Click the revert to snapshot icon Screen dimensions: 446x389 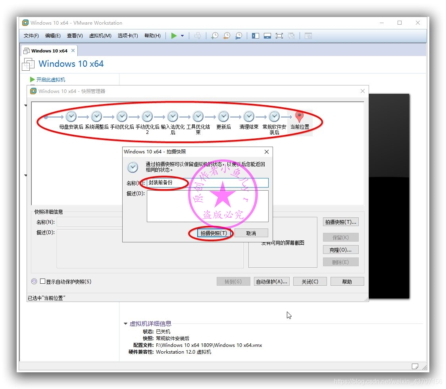227,36
